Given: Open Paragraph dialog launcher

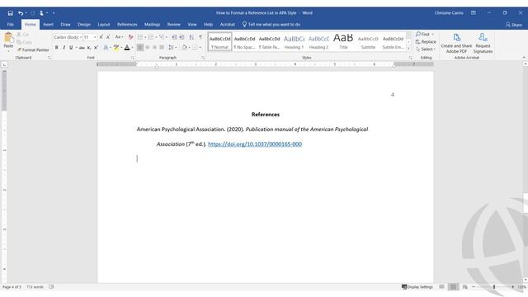Looking at the screenshot, I should point(203,58).
